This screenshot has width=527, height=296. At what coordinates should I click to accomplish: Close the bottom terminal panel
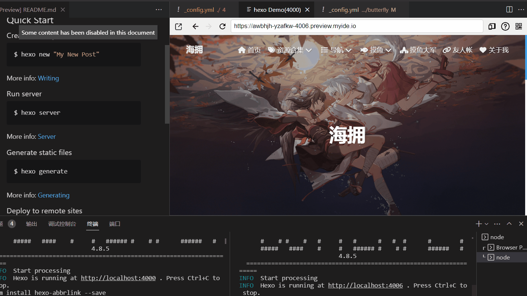pos(521,224)
